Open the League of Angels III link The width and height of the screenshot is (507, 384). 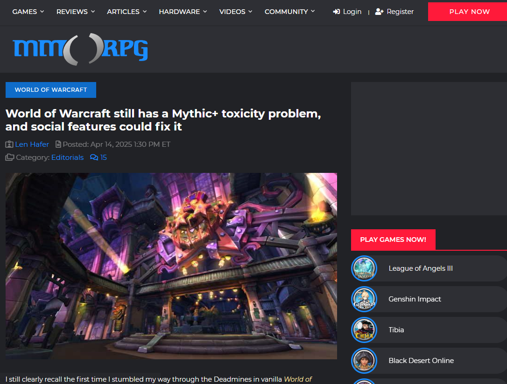[x=421, y=268]
